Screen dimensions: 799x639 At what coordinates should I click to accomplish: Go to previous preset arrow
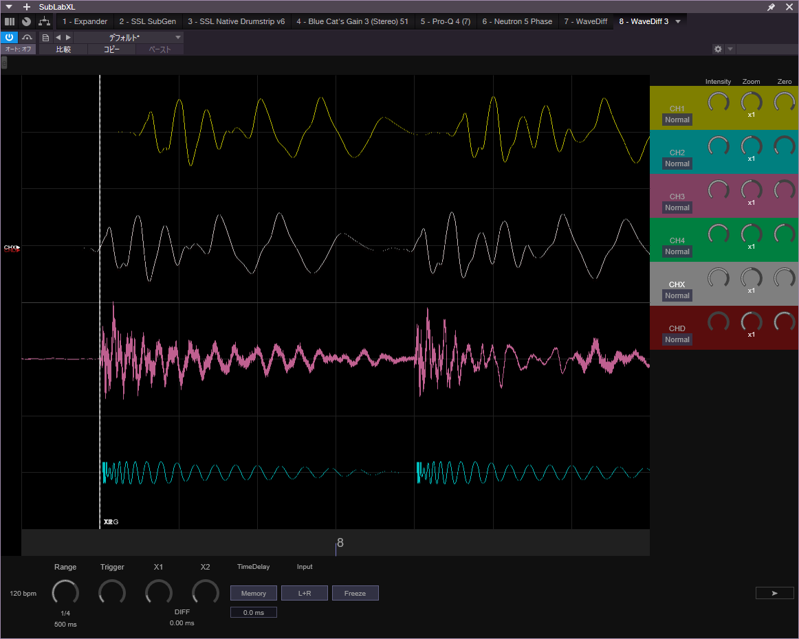click(58, 37)
